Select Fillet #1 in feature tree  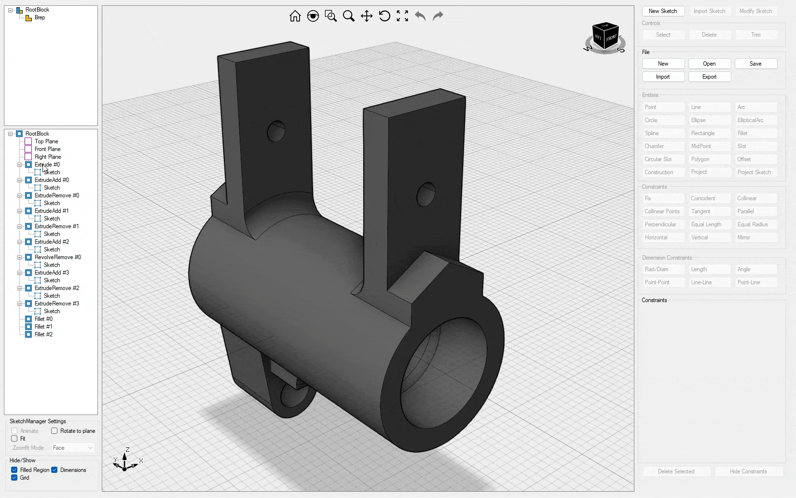tap(43, 327)
